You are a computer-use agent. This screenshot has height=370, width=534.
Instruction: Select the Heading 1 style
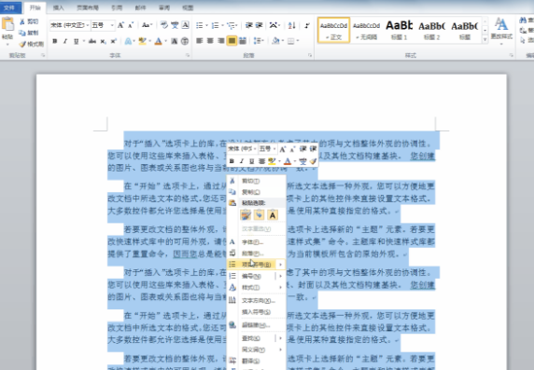pyautogui.click(x=399, y=30)
